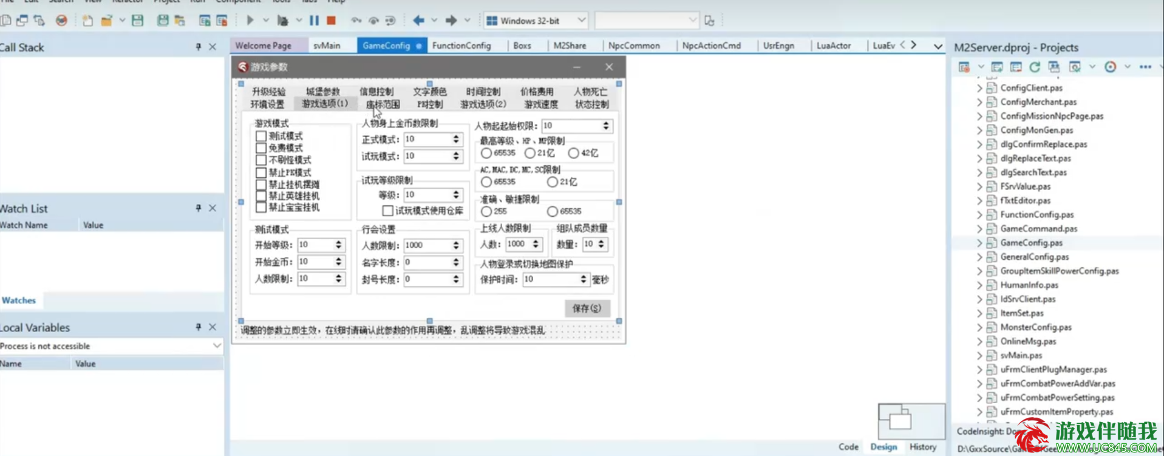Click the 人数限制 spinner arrows under 行会设置
Viewport: 1164px width, 456px height.
[456, 245]
